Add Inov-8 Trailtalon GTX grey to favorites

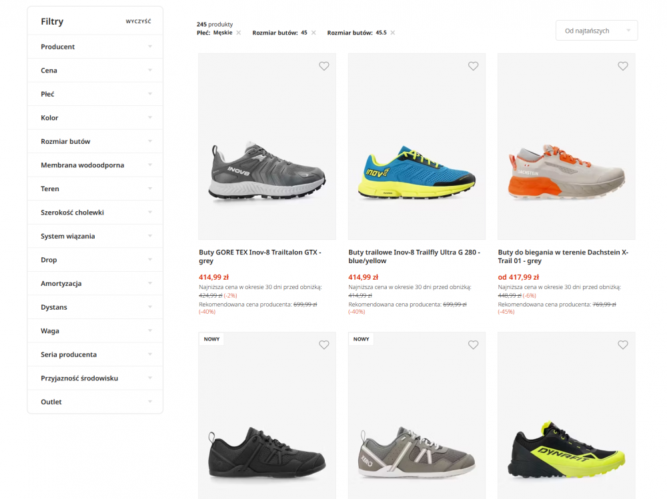(323, 66)
